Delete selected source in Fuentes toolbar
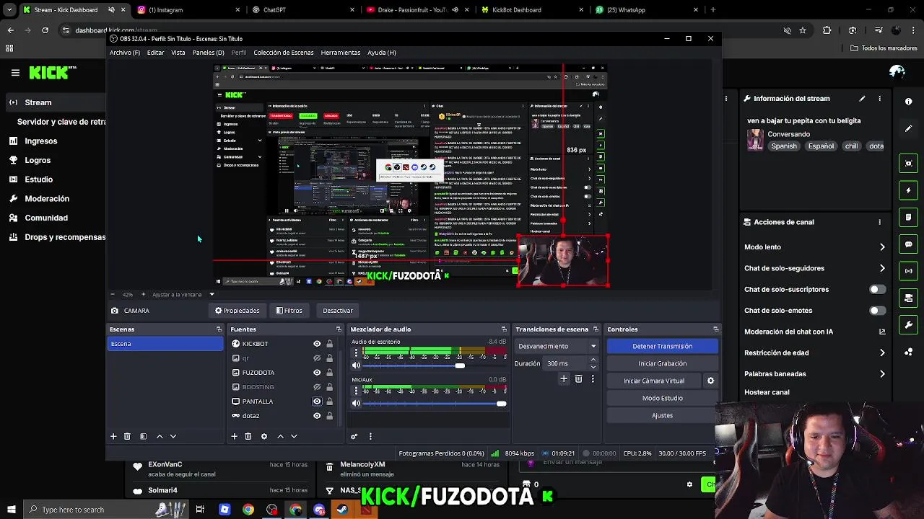This screenshot has height=519, width=924. [248, 436]
